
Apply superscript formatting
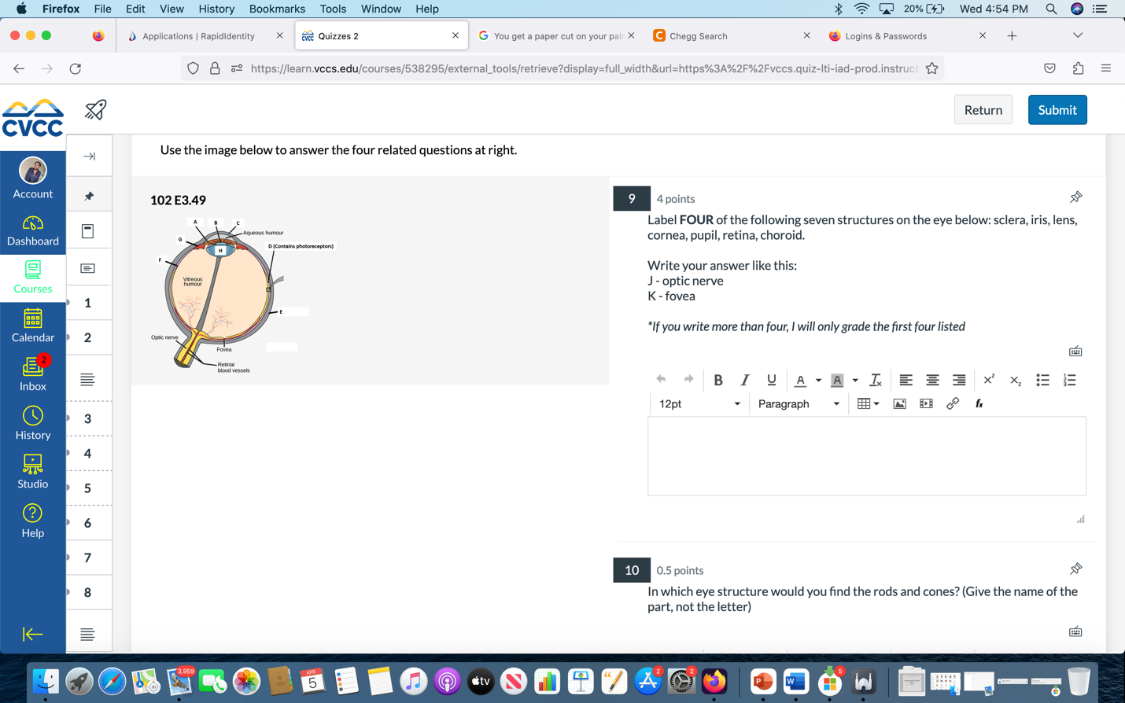point(989,380)
